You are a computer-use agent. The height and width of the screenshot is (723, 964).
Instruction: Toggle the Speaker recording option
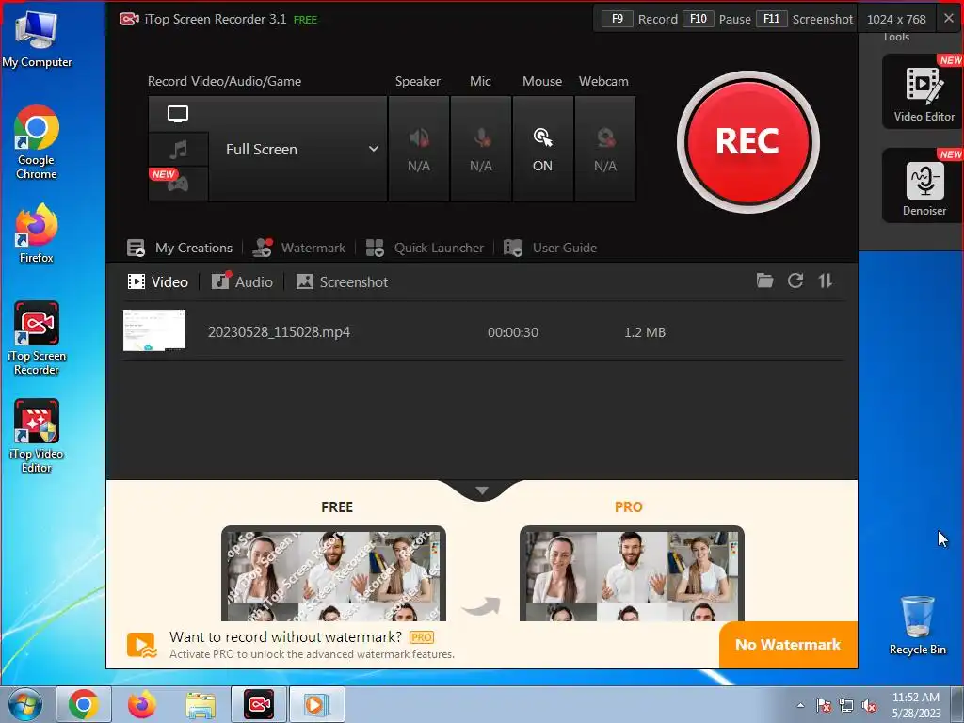click(x=419, y=149)
